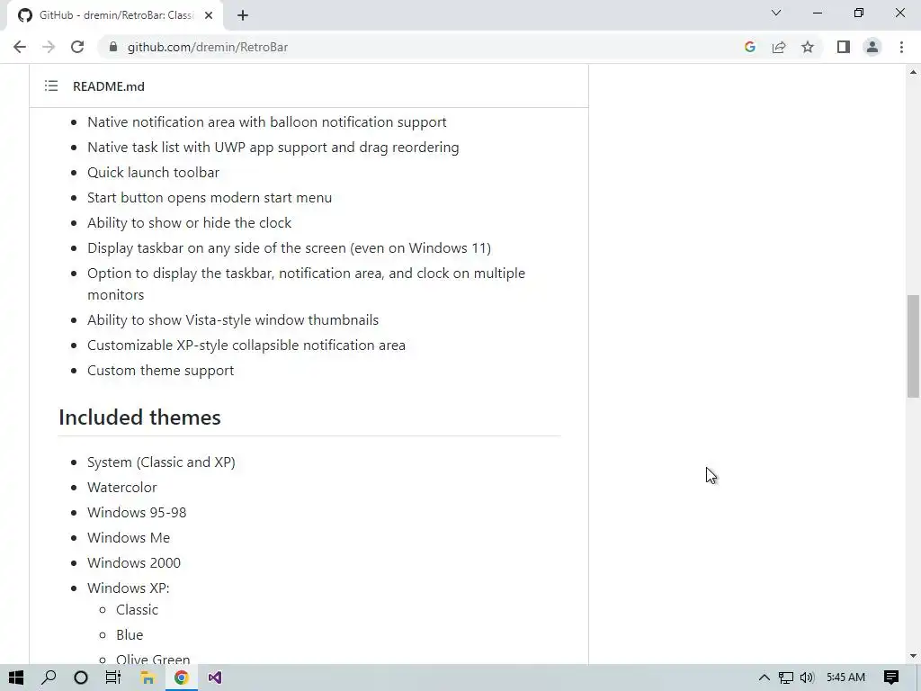Screen dimensions: 921x691
Task: Go back with browser back arrow
Action: (x=20, y=47)
